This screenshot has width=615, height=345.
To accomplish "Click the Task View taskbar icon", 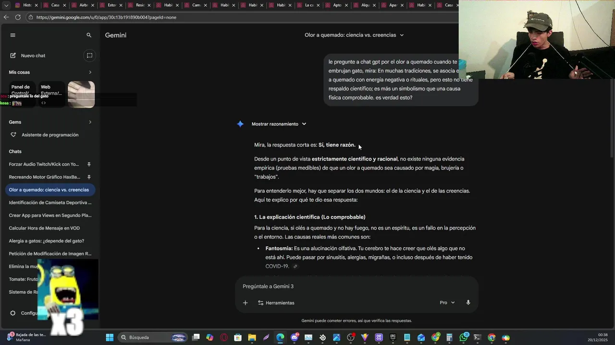I will point(196,337).
